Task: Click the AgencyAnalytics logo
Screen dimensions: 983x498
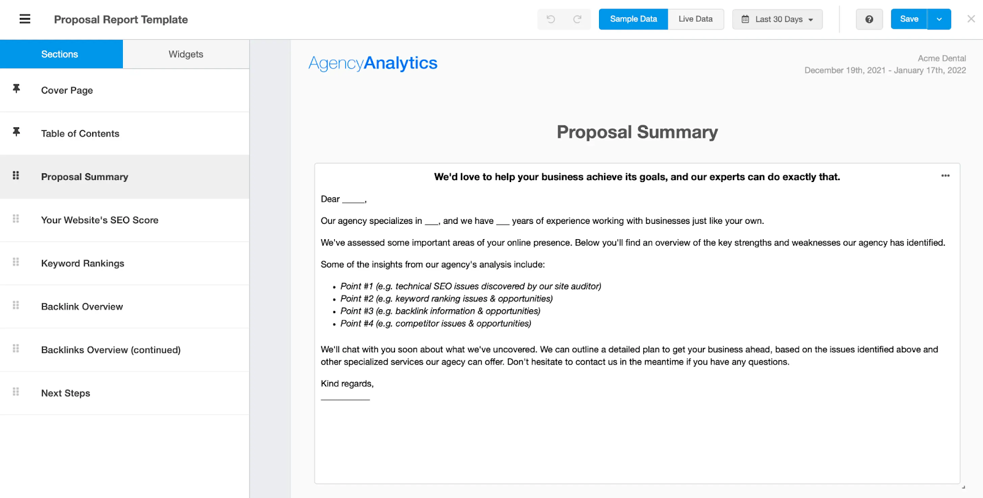Action: coord(373,63)
